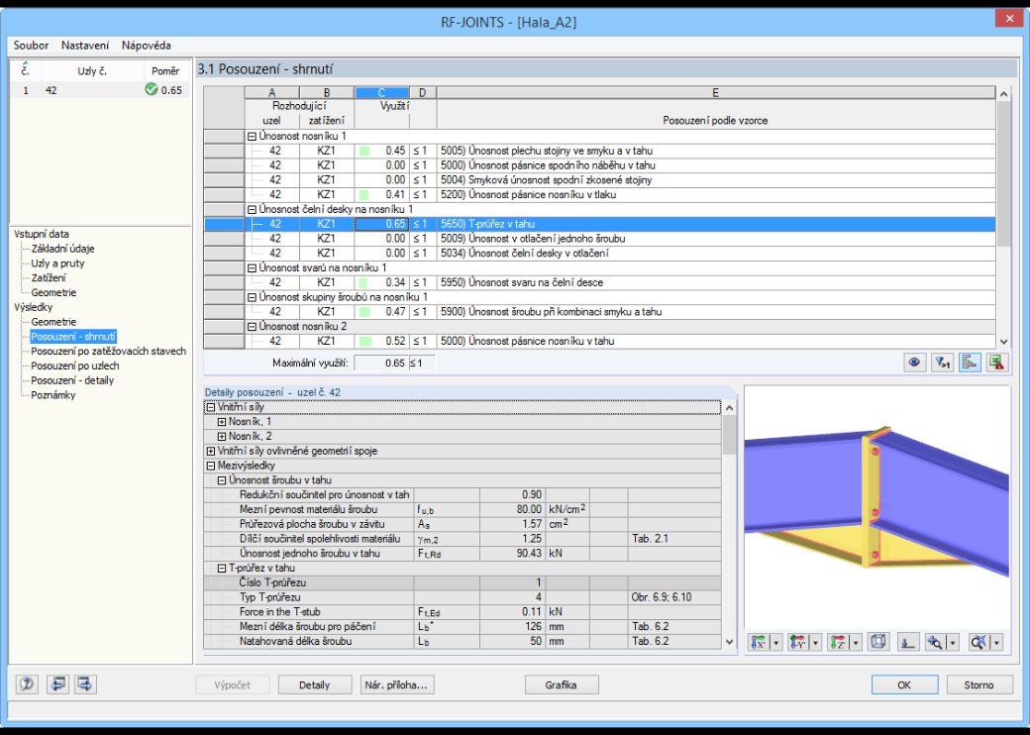Click the 3D joint model preview

pyautogui.click(x=876, y=506)
